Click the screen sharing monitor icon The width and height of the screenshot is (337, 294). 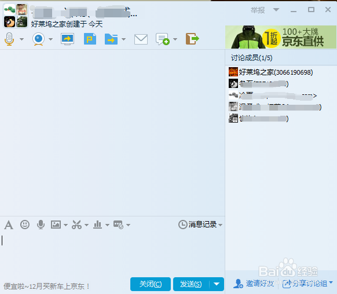point(68,39)
